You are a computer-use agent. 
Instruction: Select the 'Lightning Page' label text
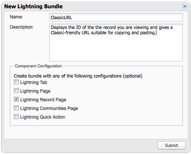[x=35, y=91]
